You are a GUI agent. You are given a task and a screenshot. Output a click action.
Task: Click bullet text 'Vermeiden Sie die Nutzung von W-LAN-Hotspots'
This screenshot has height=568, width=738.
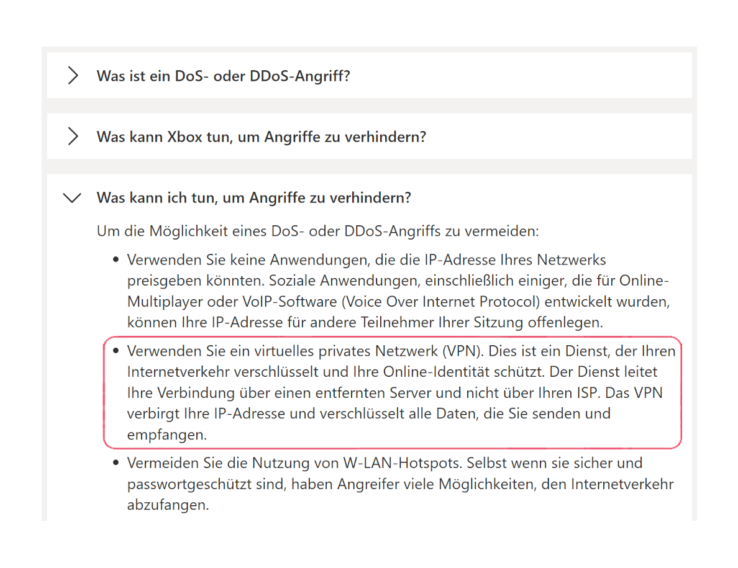click(294, 463)
